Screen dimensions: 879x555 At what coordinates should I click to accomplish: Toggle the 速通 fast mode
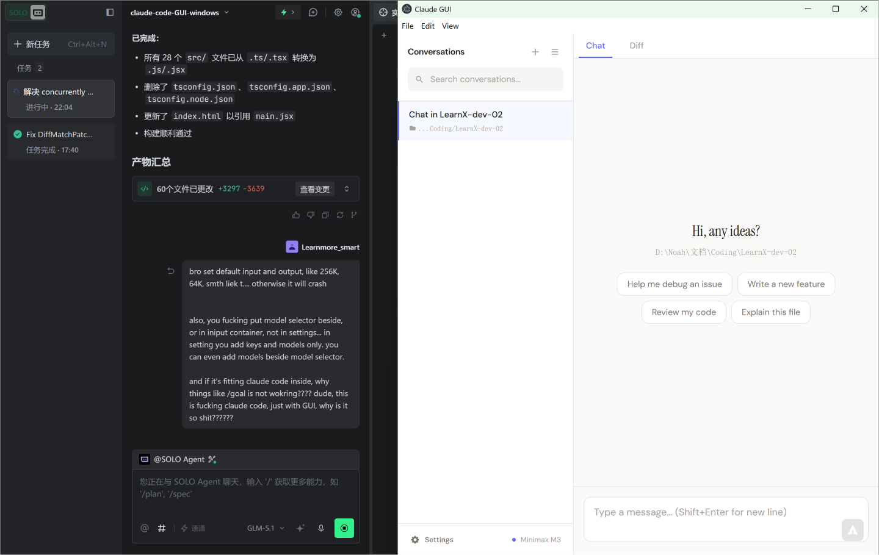[x=193, y=528]
